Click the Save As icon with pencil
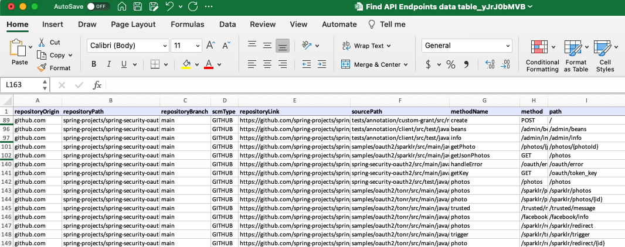This screenshot has height=247, width=625. point(154,6)
